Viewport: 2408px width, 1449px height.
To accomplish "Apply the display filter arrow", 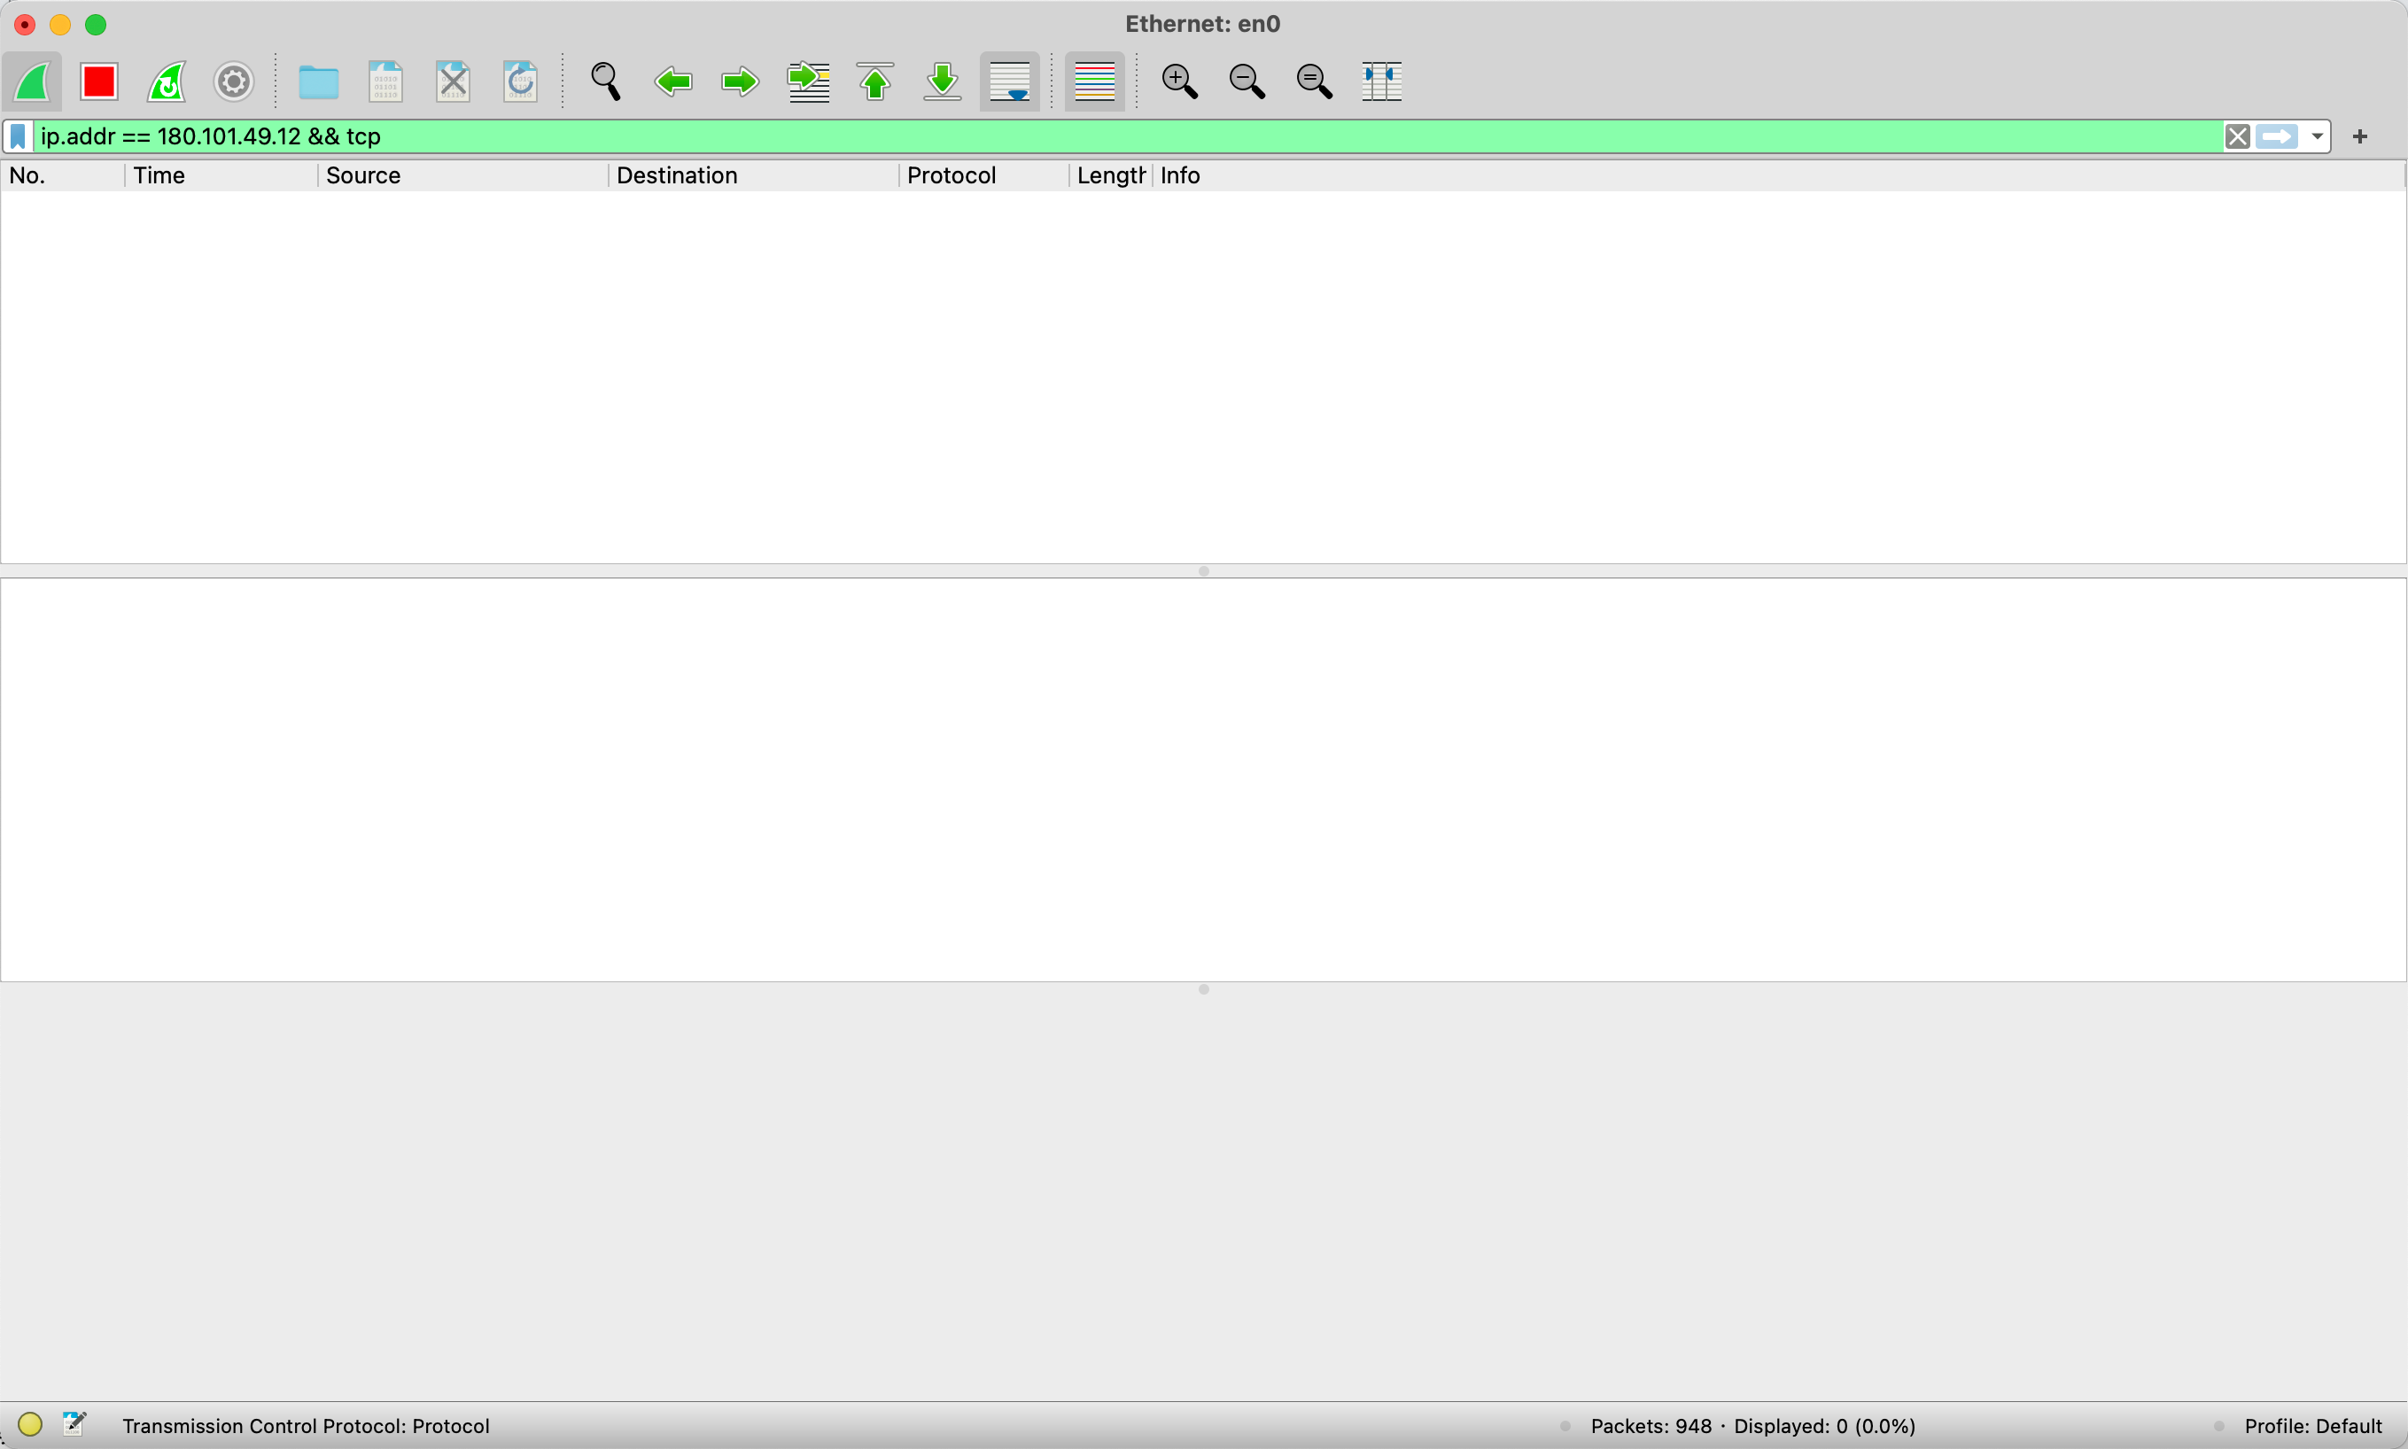I will 2277,136.
